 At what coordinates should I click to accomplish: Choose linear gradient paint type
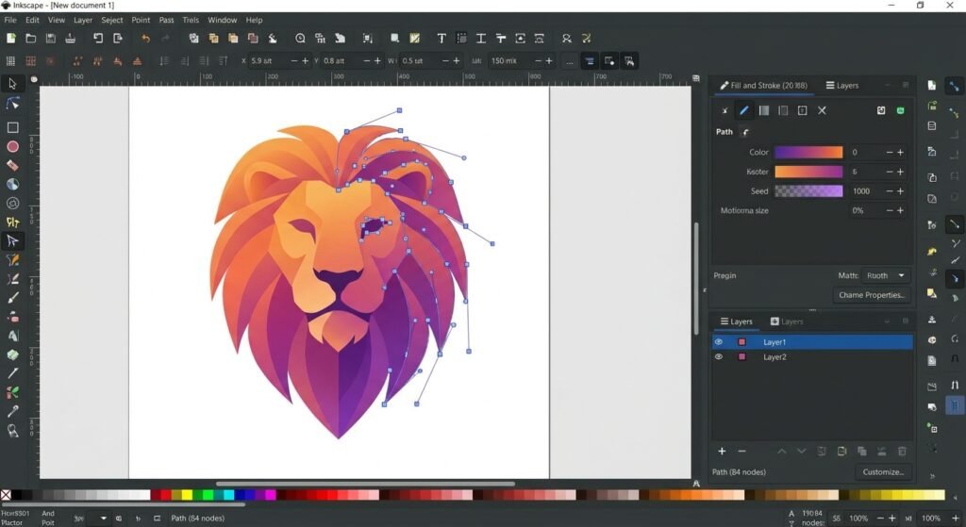click(x=764, y=111)
